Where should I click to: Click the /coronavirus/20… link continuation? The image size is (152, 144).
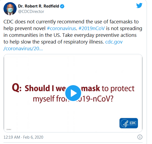tap(23, 48)
